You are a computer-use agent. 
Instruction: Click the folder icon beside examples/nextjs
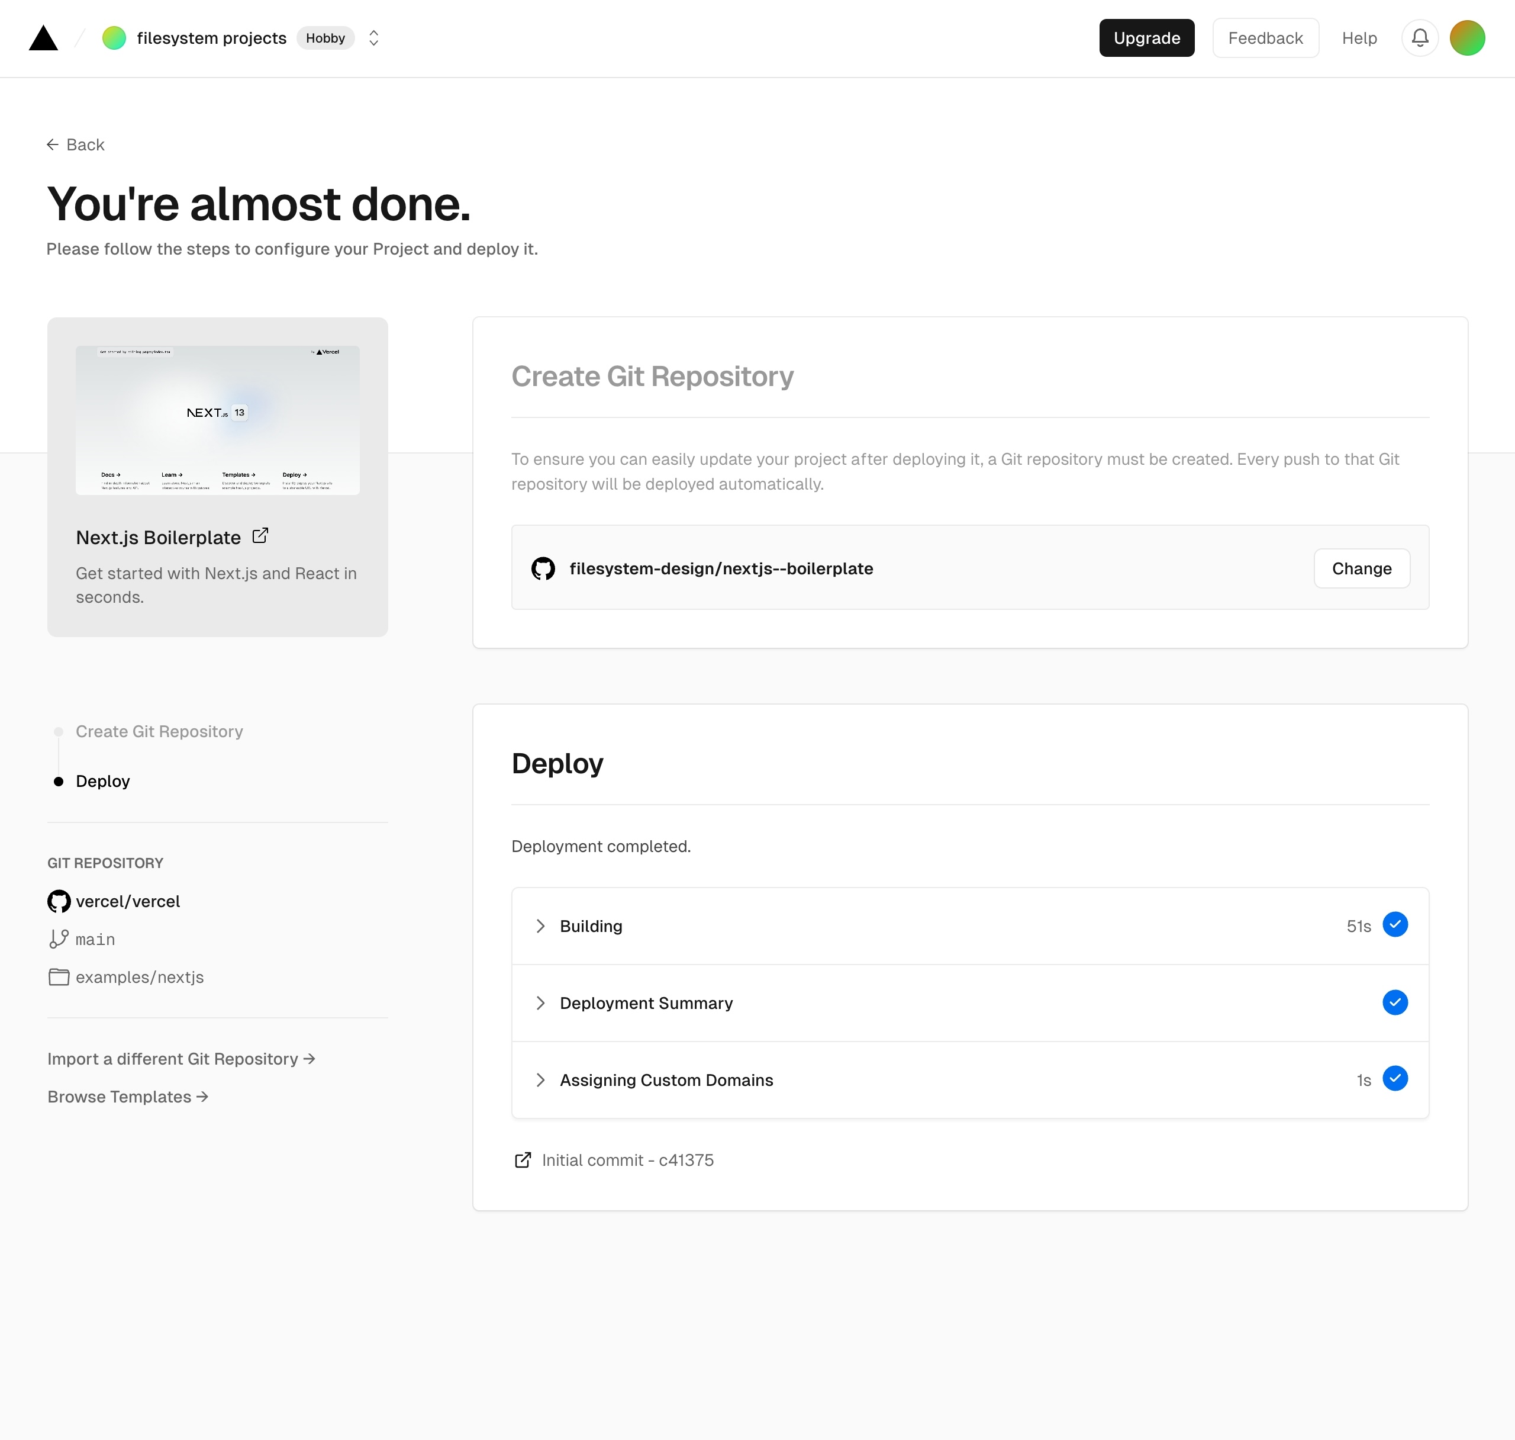coord(59,977)
